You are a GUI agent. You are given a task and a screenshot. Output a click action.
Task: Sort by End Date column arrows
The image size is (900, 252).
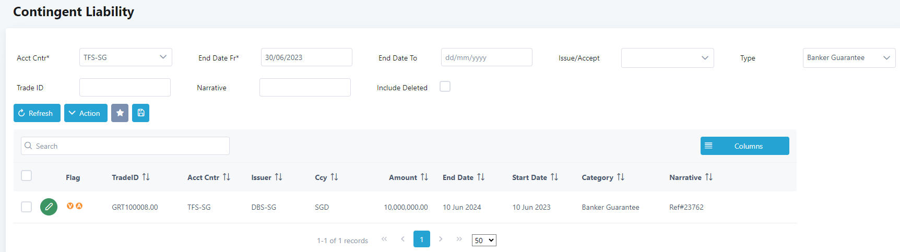[x=481, y=177]
